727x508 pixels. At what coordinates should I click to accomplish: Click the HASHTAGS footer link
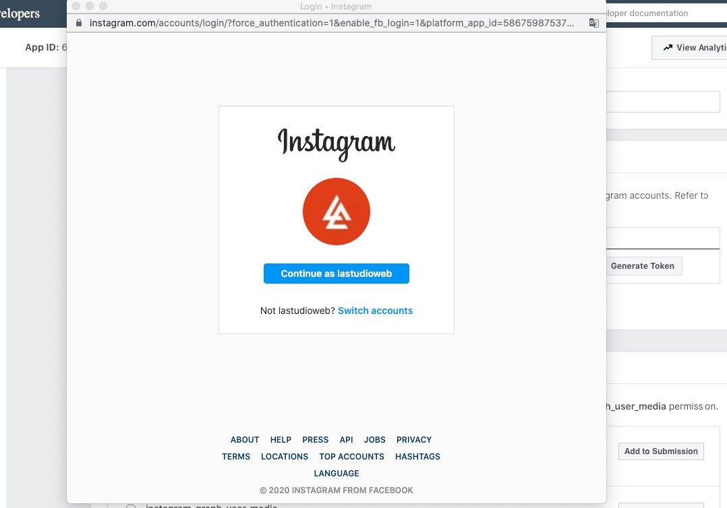click(417, 456)
